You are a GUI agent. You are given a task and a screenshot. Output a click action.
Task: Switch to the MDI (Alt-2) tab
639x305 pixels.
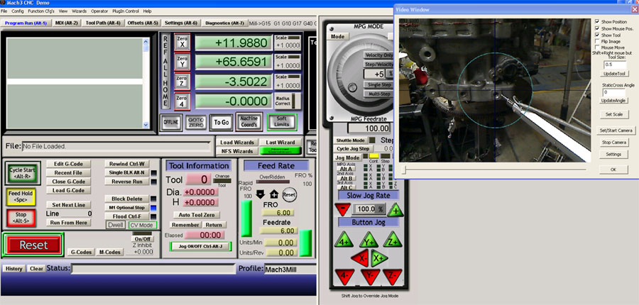coord(67,23)
